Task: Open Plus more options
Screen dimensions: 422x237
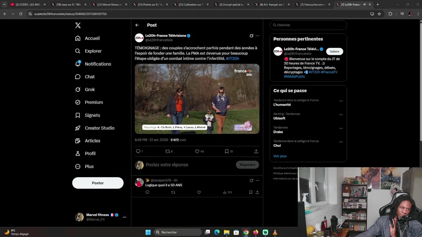Action: pos(84,167)
